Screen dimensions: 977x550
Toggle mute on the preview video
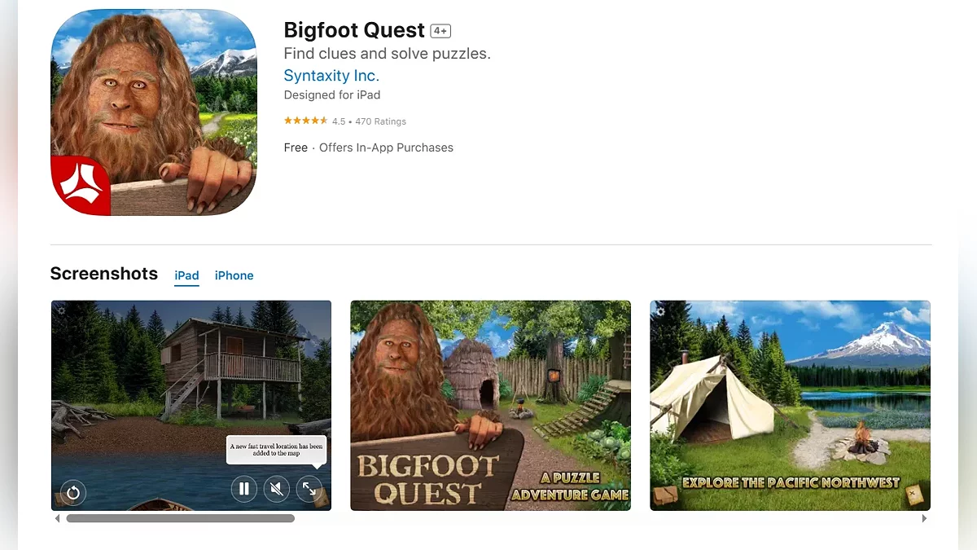(277, 489)
